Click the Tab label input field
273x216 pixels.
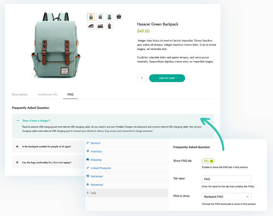tap(226, 179)
